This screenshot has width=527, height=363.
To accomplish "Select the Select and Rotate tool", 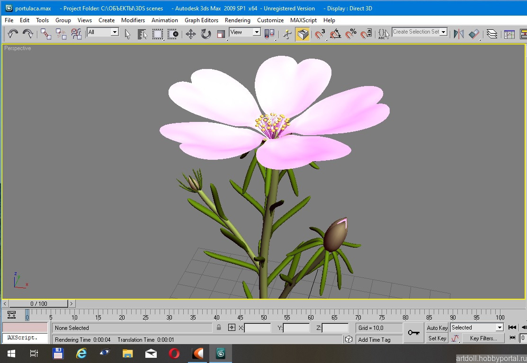I will click(x=206, y=34).
